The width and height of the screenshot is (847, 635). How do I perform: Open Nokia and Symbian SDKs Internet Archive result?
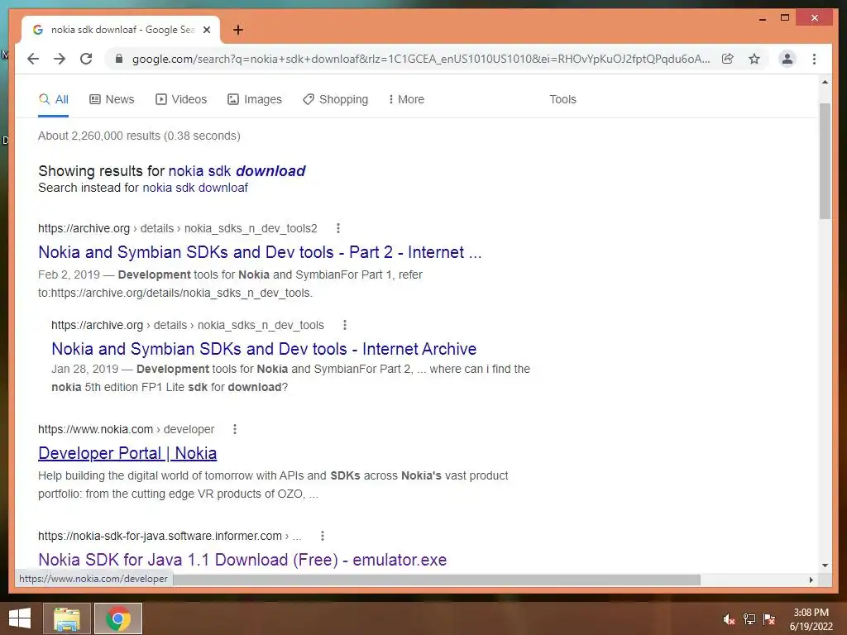[264, 349]
